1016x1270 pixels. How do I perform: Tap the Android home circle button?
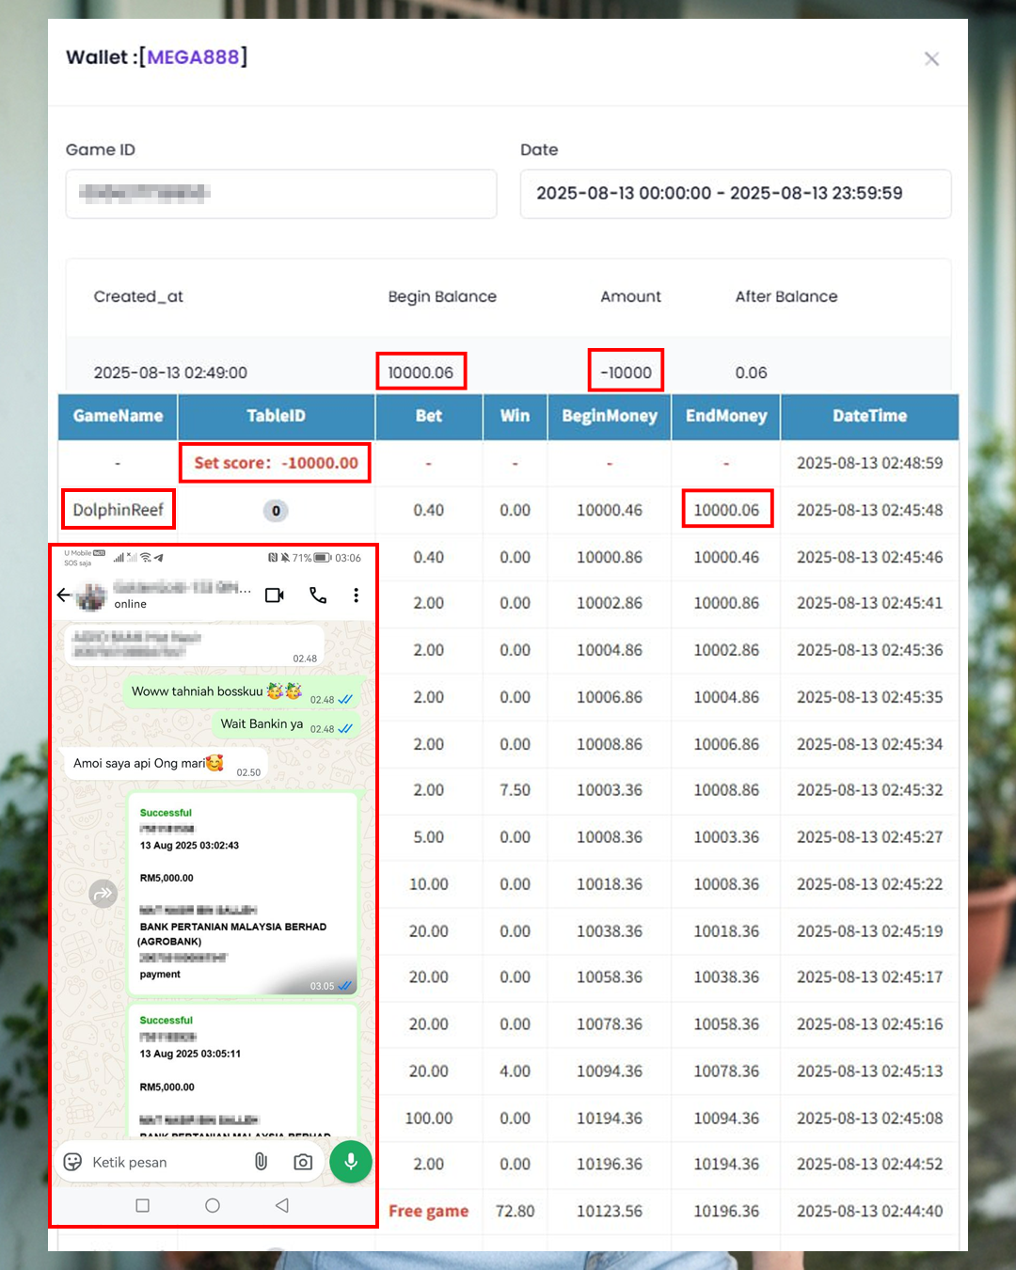tap(213, 1205)
